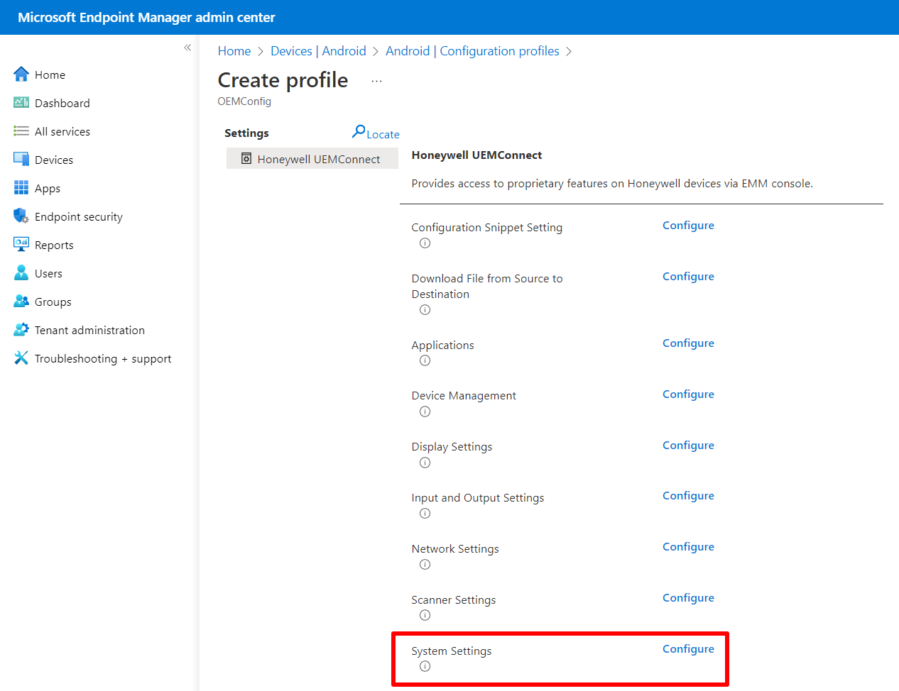Screen dimensions: 899x691
Task: Show info icon under Applications
Action: [425, 360]
